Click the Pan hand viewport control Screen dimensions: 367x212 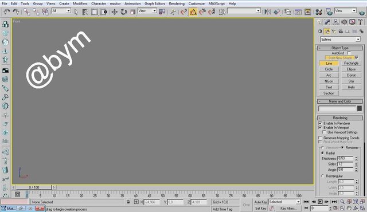349,208
